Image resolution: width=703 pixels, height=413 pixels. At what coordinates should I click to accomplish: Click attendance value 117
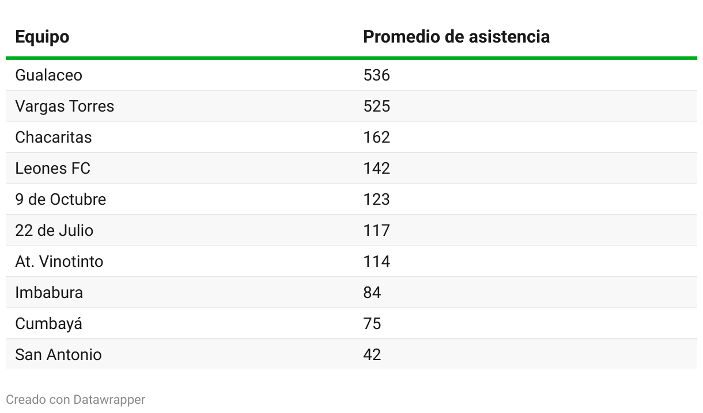(377, 231)
